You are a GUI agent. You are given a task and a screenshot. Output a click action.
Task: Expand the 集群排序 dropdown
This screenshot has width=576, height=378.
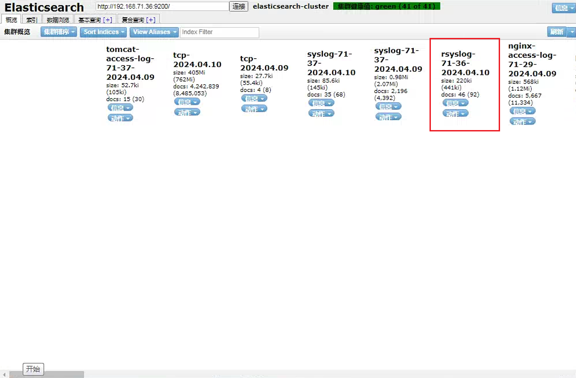point(59,32)
